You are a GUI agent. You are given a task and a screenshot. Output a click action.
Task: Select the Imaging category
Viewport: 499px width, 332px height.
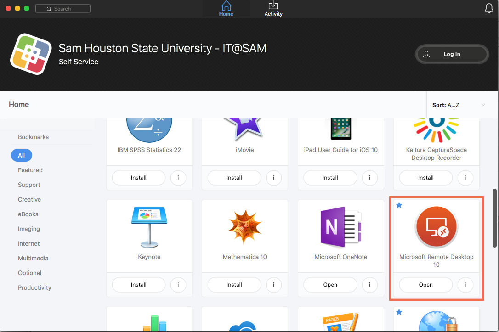click(28, 229)
